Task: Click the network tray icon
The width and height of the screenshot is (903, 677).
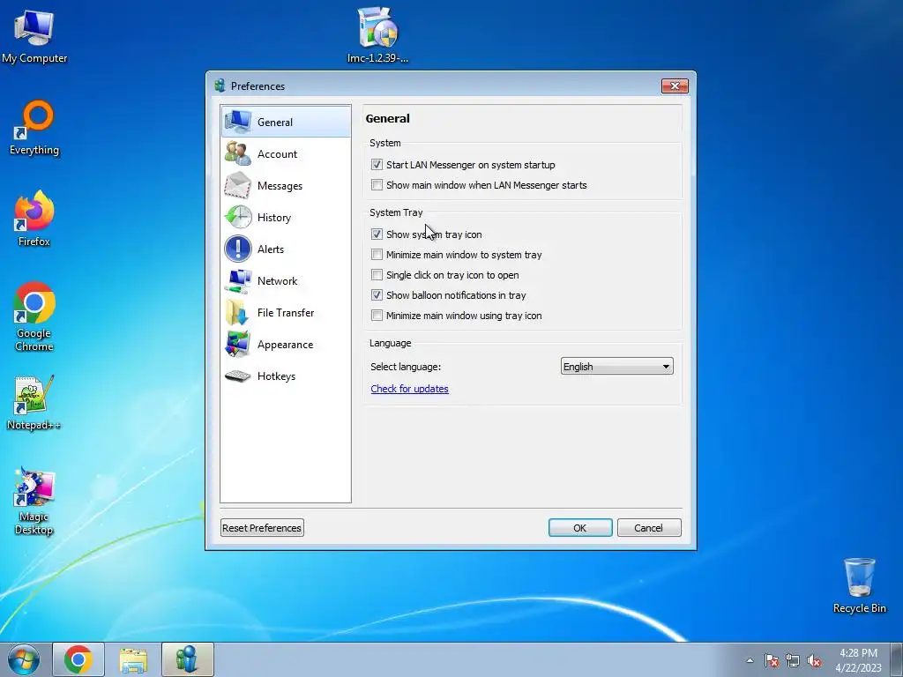Action: 793,661
